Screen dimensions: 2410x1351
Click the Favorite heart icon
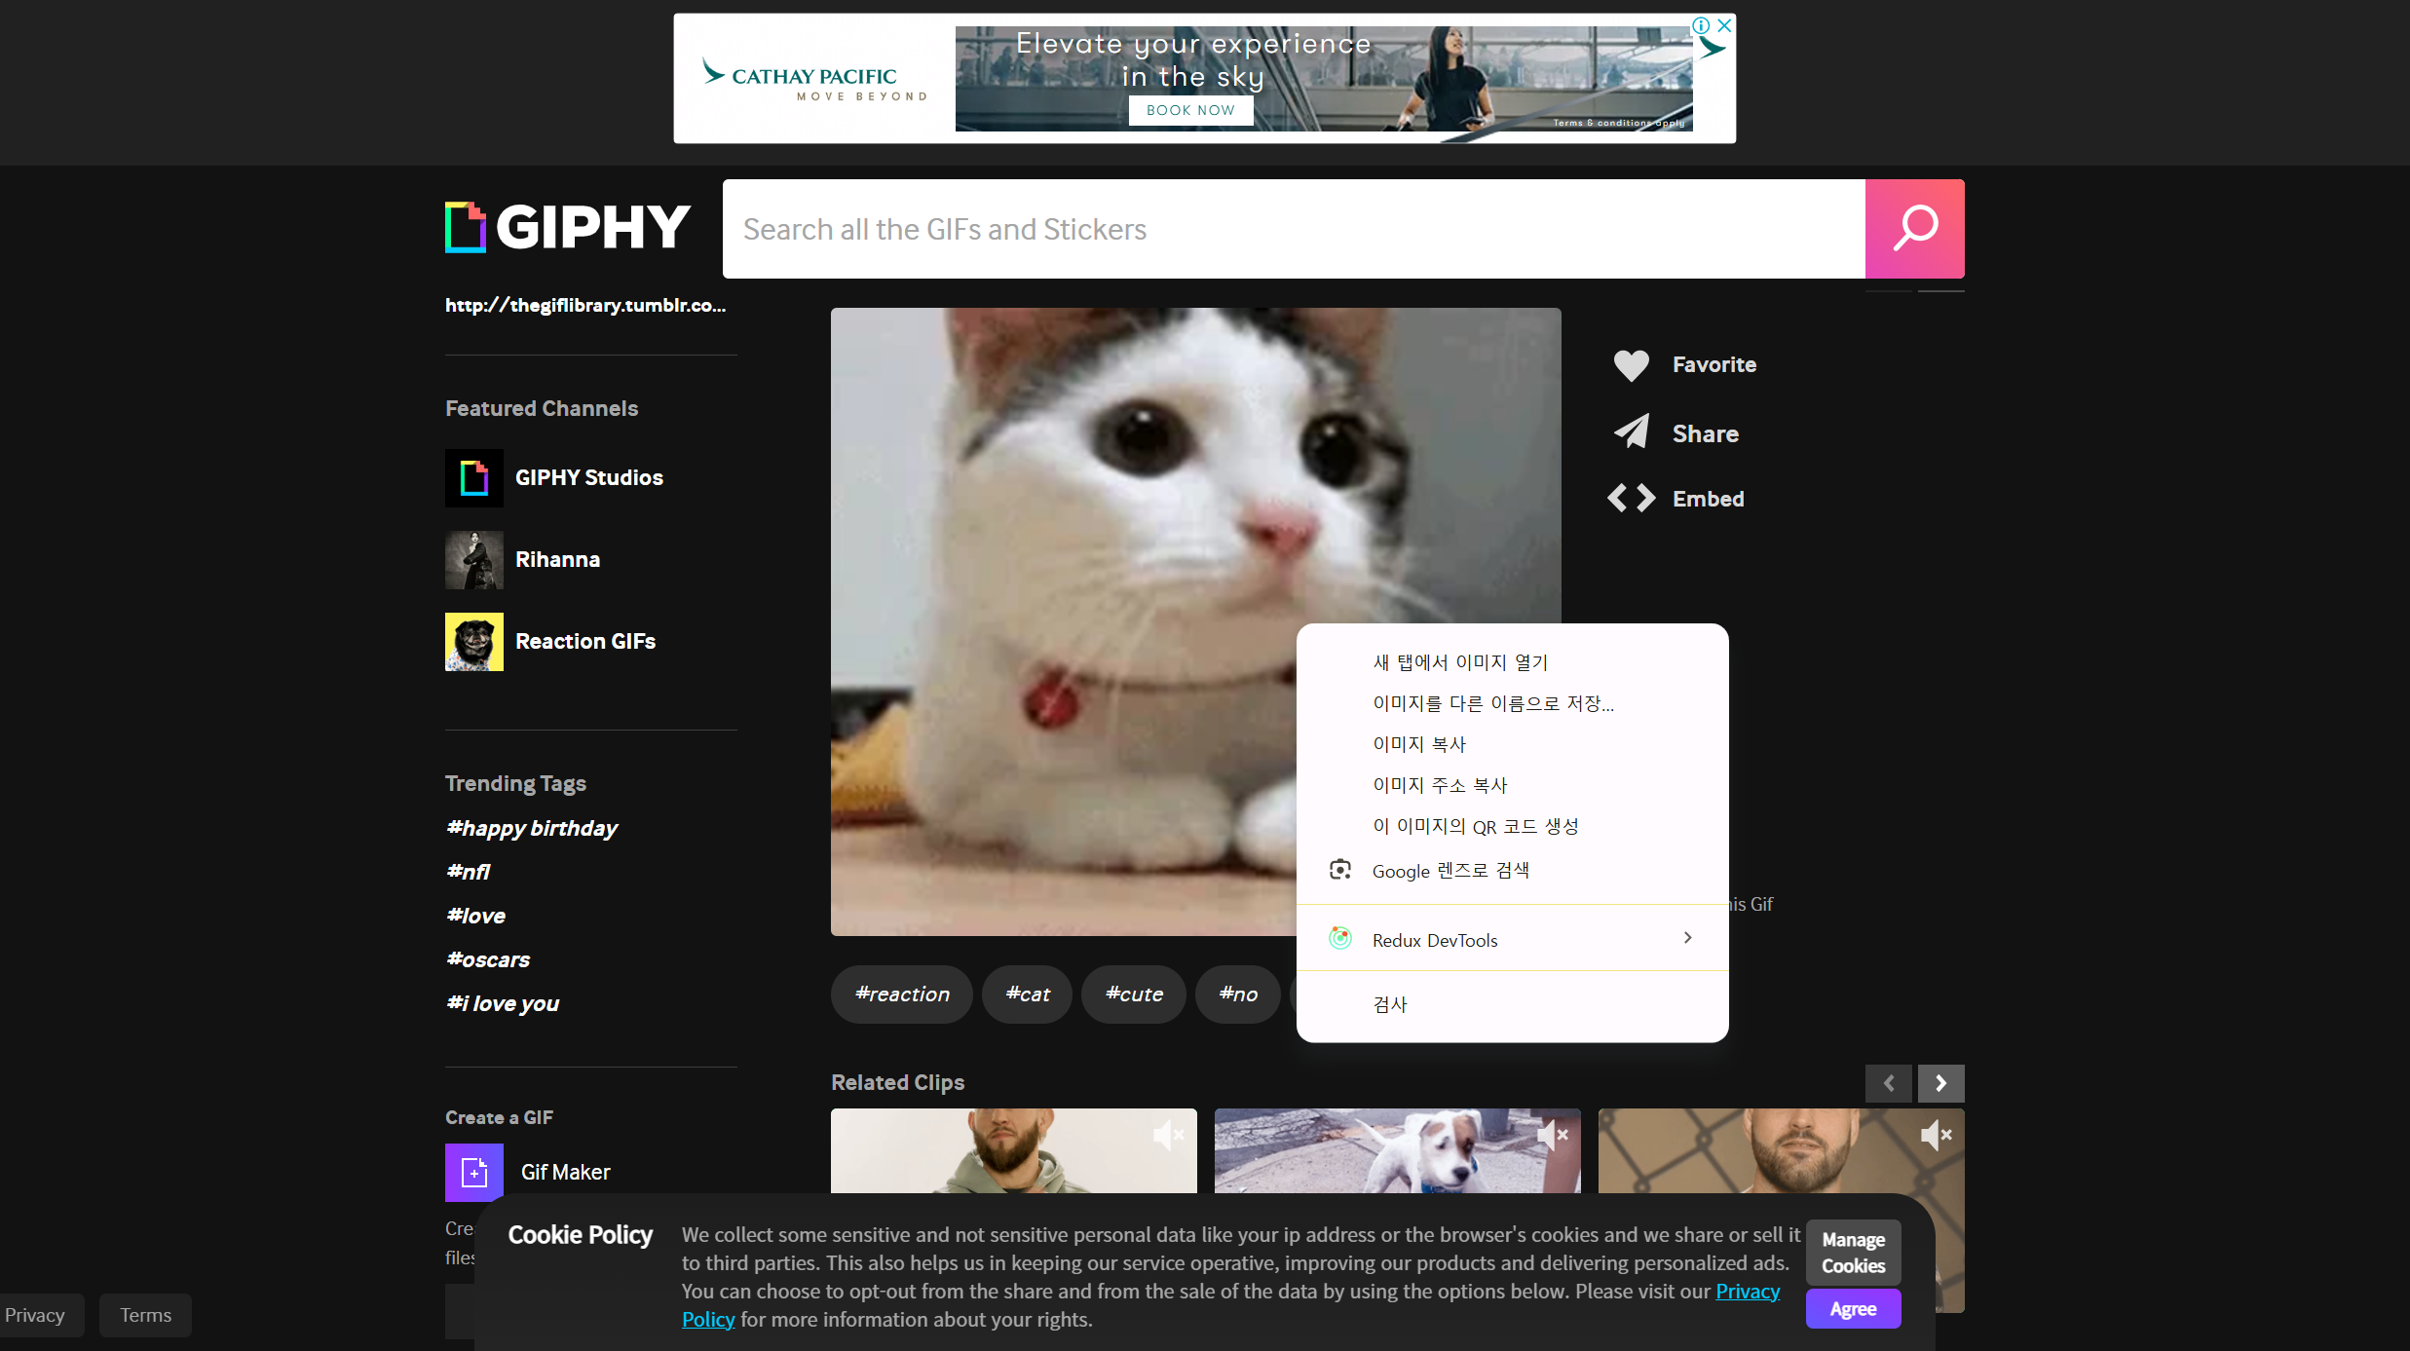(1631, 365)
